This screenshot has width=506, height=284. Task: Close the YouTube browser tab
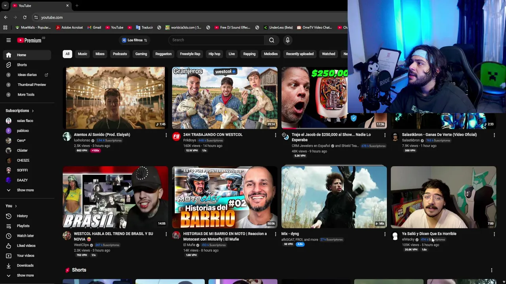click(x=67, y=6)
